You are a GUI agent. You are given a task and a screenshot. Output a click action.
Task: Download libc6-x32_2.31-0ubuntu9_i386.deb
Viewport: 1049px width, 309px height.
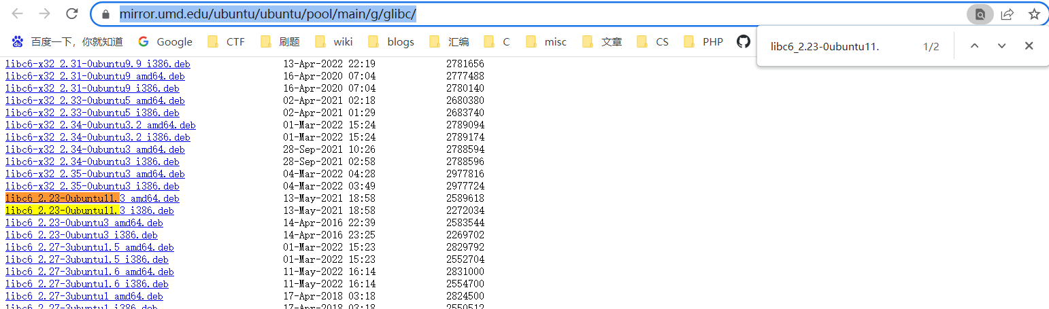coord(93,88)
